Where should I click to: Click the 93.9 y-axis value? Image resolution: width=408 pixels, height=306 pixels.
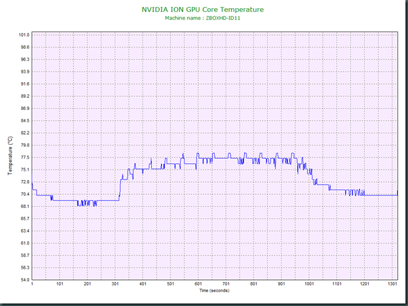25,71
